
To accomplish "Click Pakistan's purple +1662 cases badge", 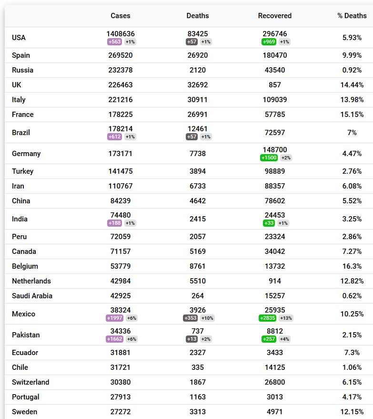I will 114,339.
